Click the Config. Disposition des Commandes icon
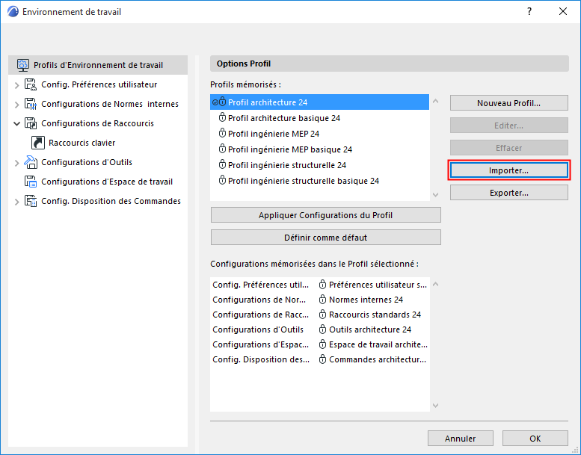Screen dimensions: 581x455 tap(31, 201)
